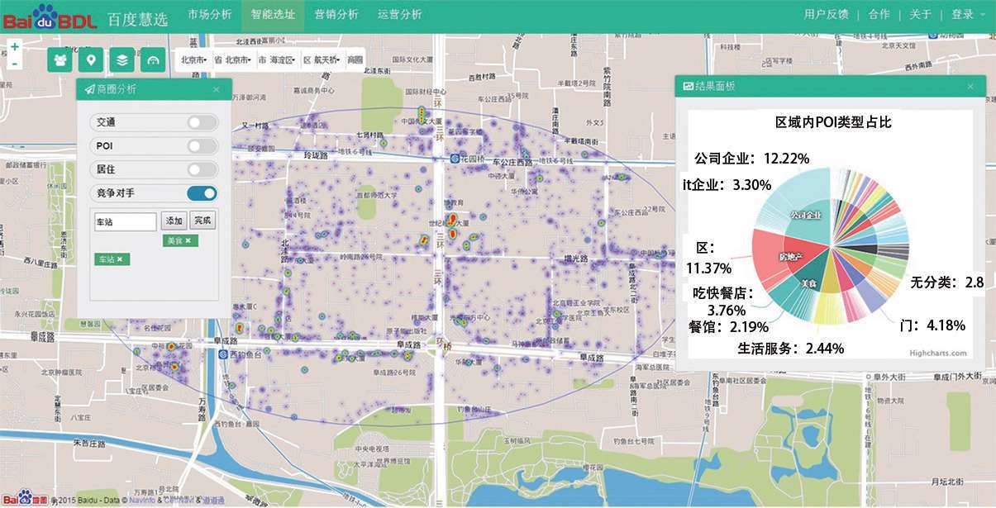Screen dimensions: 996x508
Task: Switch to the 市场分析 tab
Action: [x=209, y=14]
